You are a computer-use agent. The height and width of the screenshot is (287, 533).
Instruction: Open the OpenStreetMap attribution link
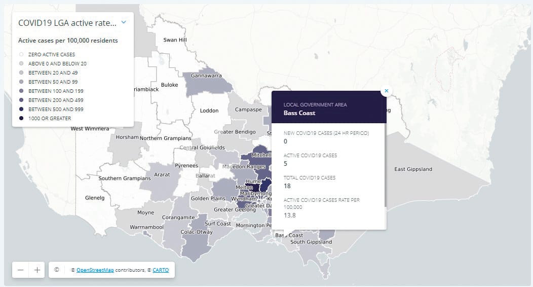(95, 270)
